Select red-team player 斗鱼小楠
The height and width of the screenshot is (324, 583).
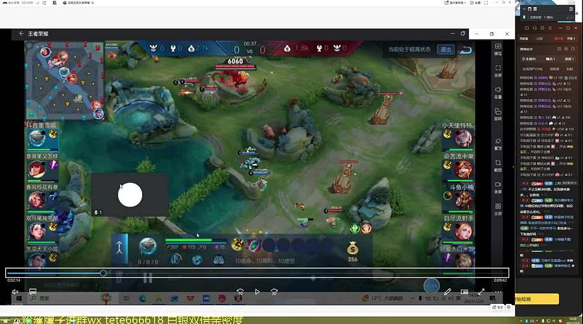point(463,200)
